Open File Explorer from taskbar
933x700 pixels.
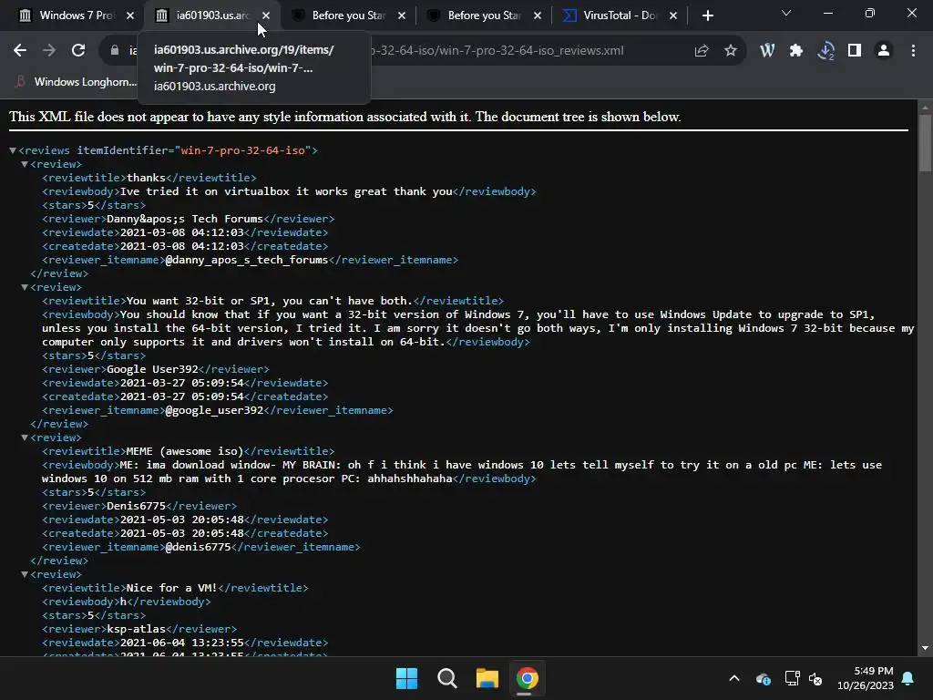pyautogui.click(x=487, y=678)
